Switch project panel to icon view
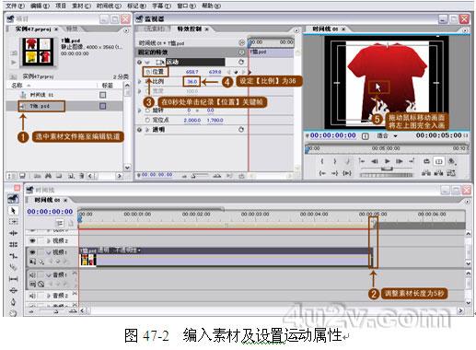The width and height of the screenshot is (476, 350). click(22, 176)
